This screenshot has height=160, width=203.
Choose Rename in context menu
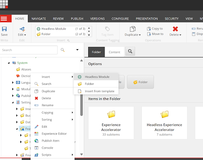53,105
